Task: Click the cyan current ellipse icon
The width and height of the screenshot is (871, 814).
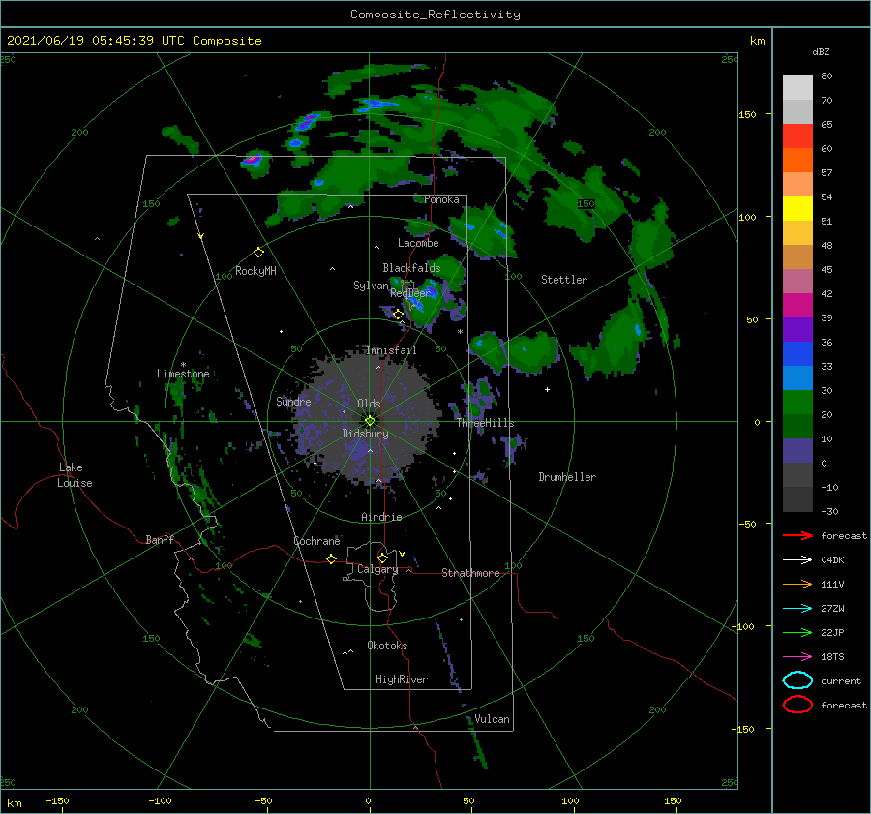Action: [x=797, y=680]
